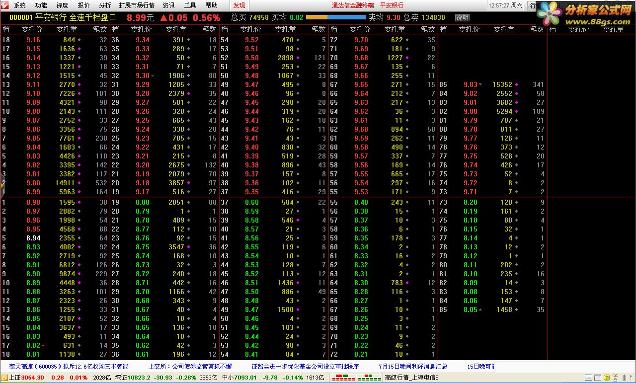Screen dimensions: 636x383
Task: Click the 0.56% change percentage
Action: [206, 17]
